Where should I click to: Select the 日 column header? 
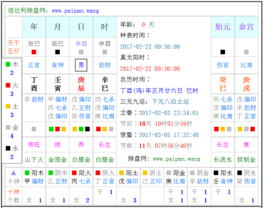[x=81, y=27]
